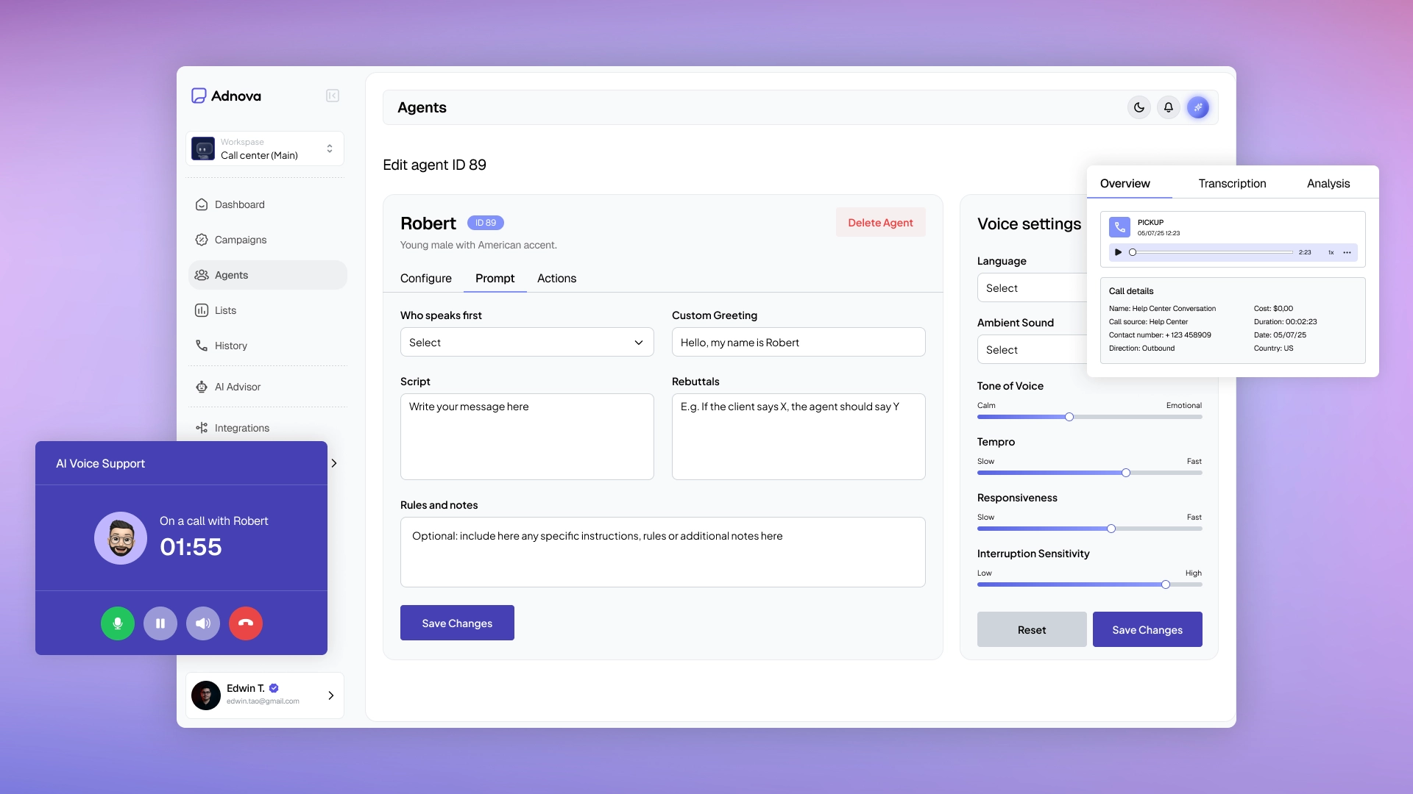This screenshot has width=1413, height=794.
Task: Click the purple sparkle assistant icon
Action: (1198, 107)
